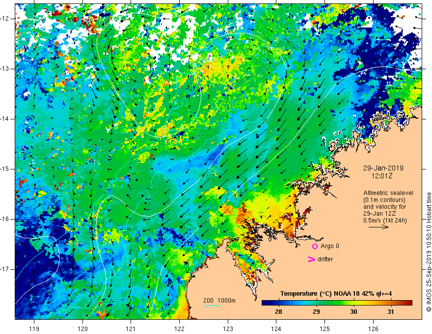
Task: Click the 0.5m/s velocity scale arrow
Action: [378, 227]
